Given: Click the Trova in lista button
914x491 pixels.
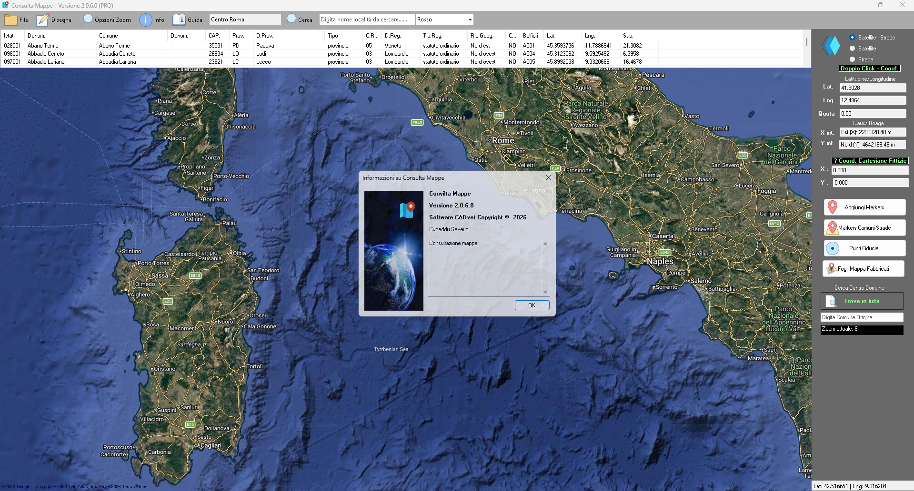Looking at the screenshot, I should coord(862,301).
